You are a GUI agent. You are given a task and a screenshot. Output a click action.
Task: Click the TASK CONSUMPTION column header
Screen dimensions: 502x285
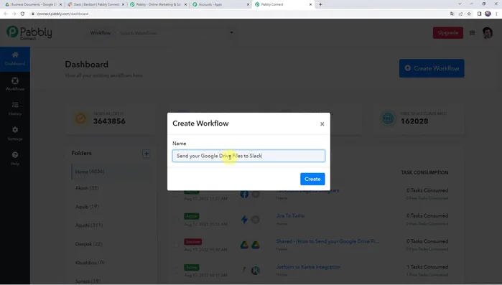424,173
